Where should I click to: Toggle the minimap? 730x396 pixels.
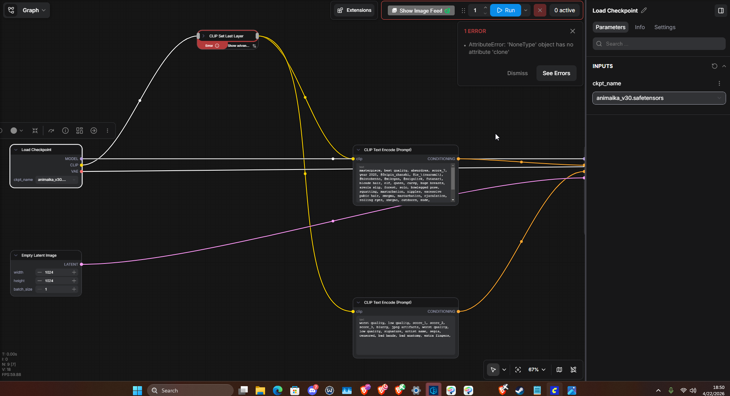tap(559, 370)
